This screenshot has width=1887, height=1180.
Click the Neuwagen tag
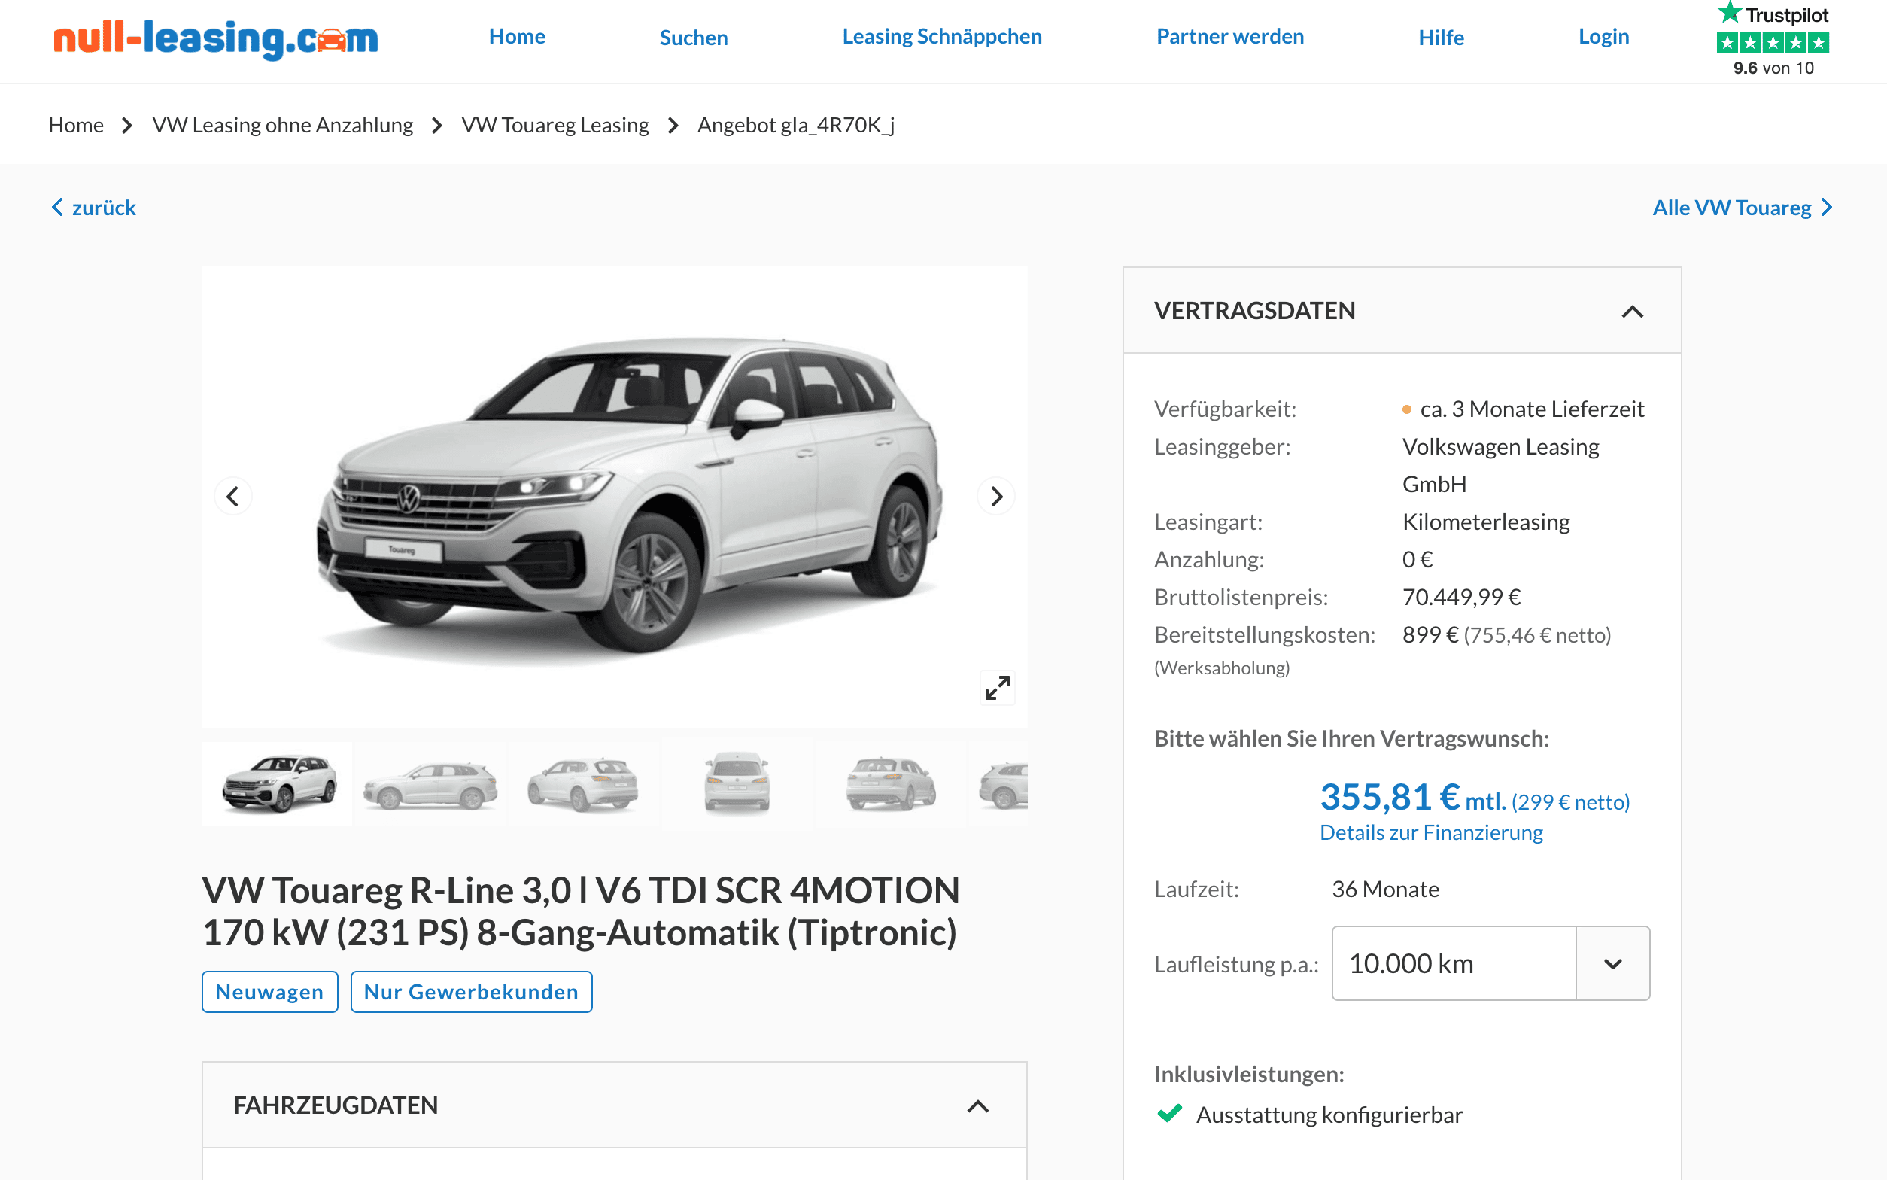pos(269,992)
